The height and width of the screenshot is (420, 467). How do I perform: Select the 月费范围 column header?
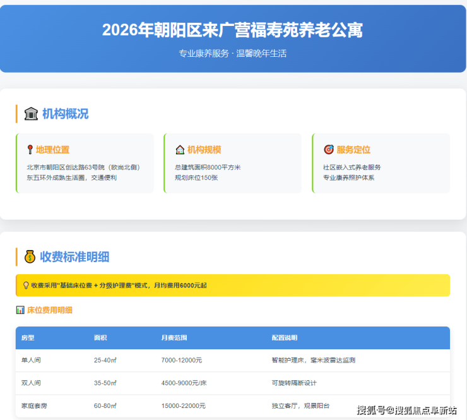tap(174, 338)
